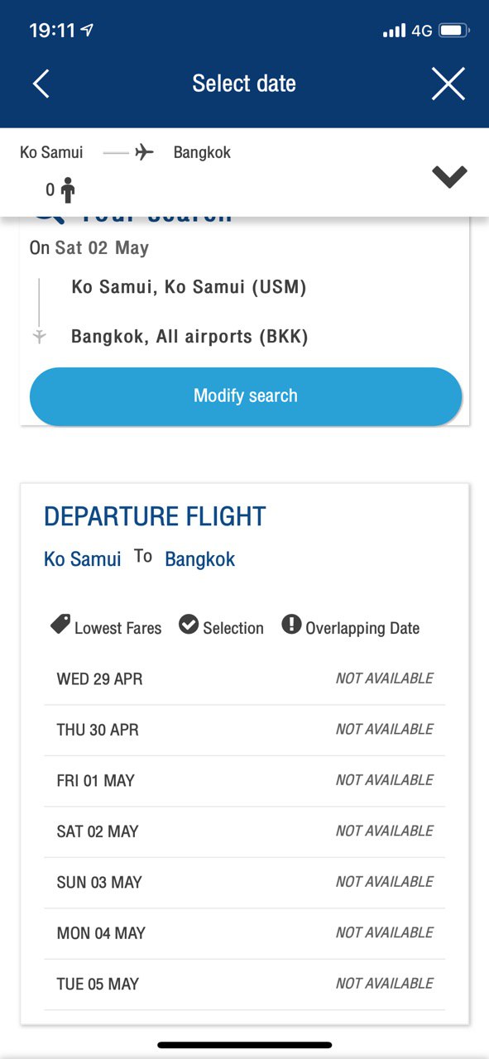Select the THU 30 APR row

pos(245,730)
